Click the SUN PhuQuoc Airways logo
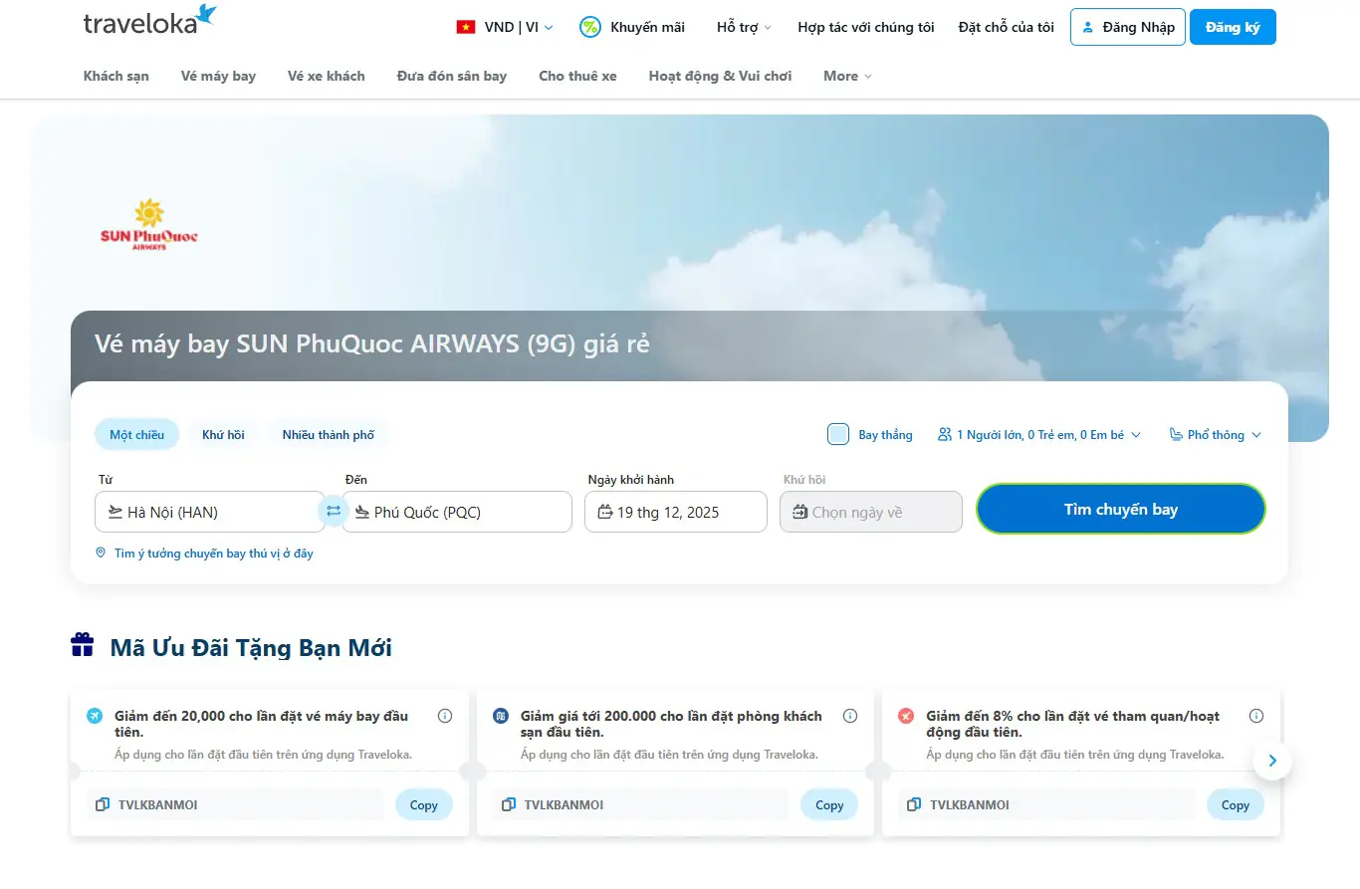This screenshot has width=1360, height=889. pos(149,225)
